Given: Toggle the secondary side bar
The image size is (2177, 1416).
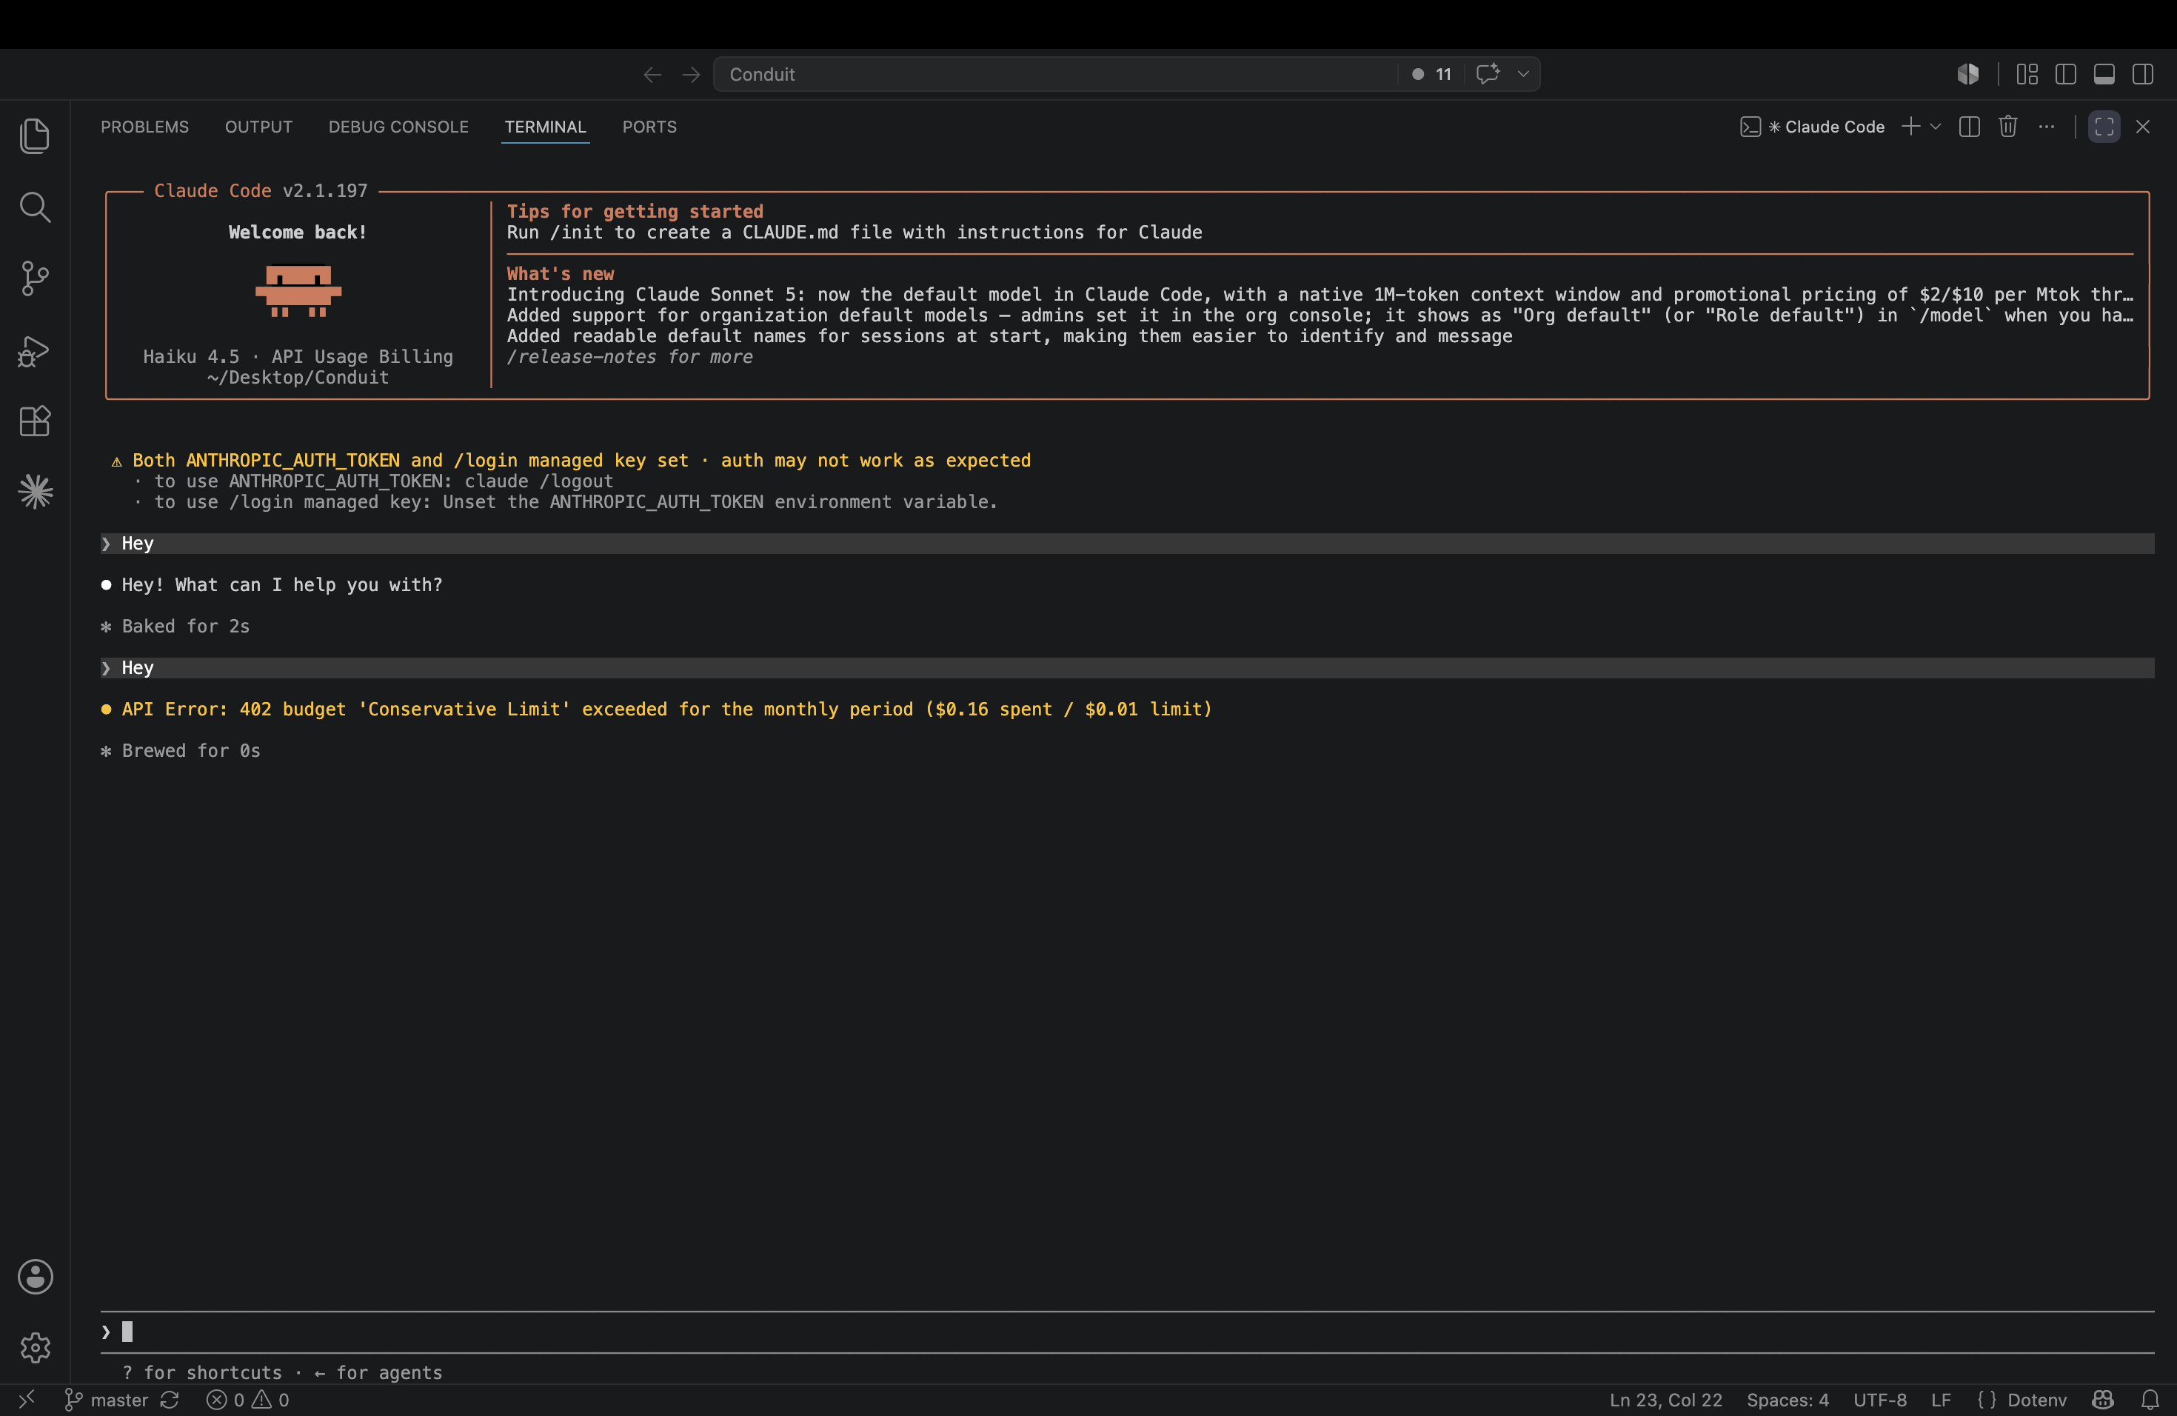Looking at the screenshot, I should pos(2142,74).
